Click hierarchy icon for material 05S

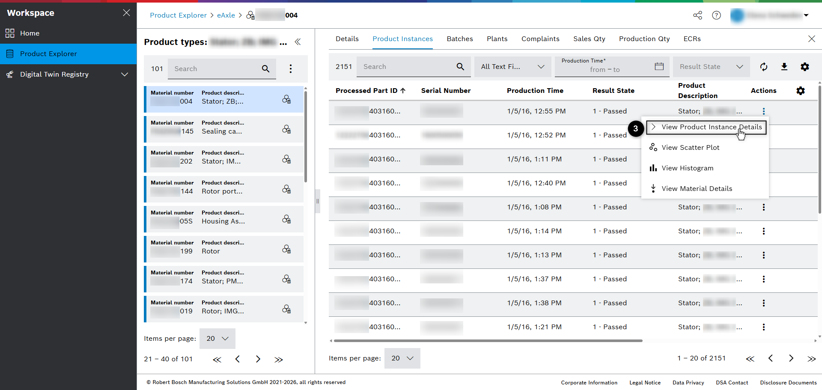click(x=286, y=219)
